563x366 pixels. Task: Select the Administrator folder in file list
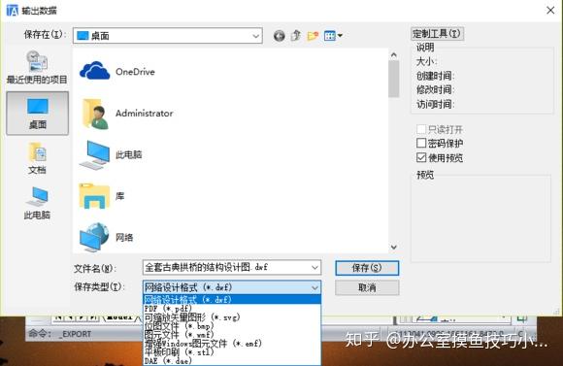point(126,114)
